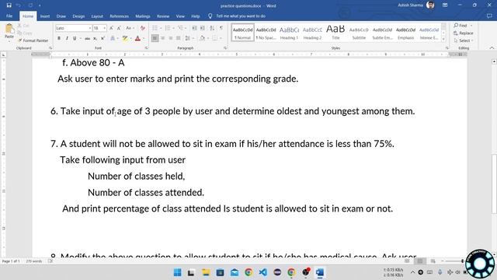The image size is (497, 280).
Task: Open the comments icon at ribbon right
Action: (x=490, y=16)
